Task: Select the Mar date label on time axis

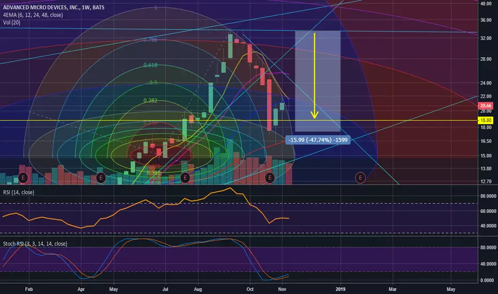Action: [393, 289]
